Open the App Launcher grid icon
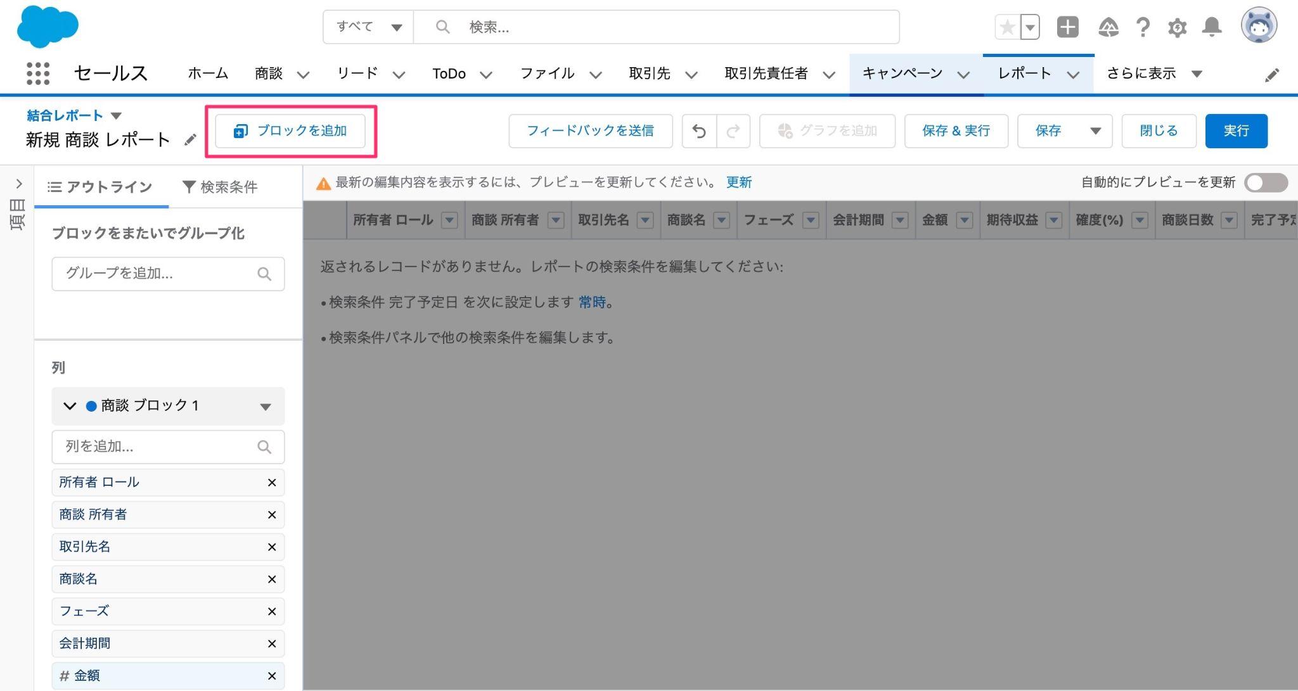The height and width of the screenshot is (691, 1298). 38,73
